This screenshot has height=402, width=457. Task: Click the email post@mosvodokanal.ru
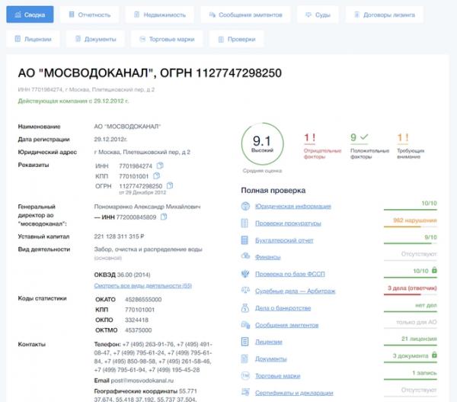pyautogui.click(x=142, y=381)
